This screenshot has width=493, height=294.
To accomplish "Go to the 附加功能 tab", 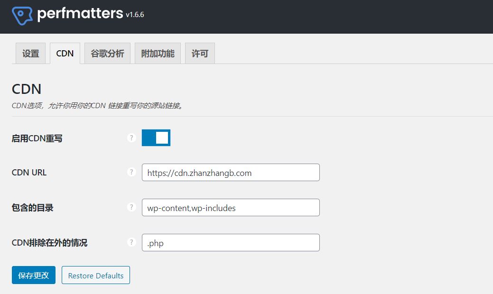I will coord(158,54).
